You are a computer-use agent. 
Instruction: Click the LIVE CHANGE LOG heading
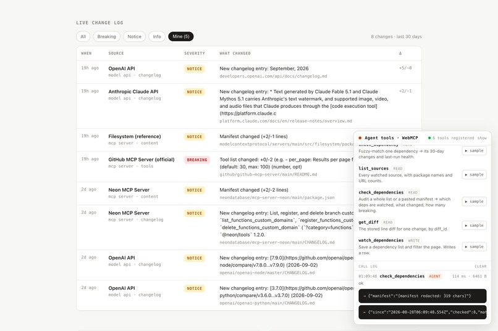99,23
